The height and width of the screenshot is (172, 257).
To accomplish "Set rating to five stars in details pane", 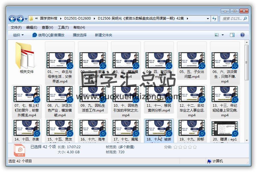I will [x=195, y=147].
